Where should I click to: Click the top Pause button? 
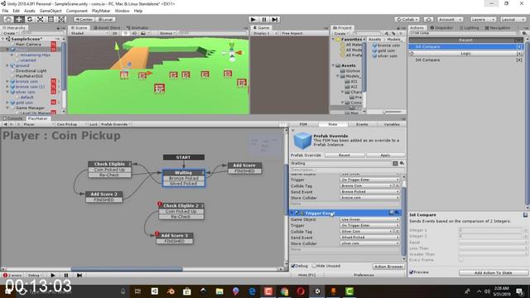264,20
